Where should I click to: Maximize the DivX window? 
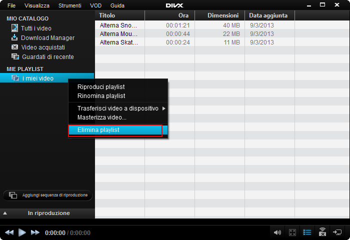pyautogui.click(x=322, y=4)
